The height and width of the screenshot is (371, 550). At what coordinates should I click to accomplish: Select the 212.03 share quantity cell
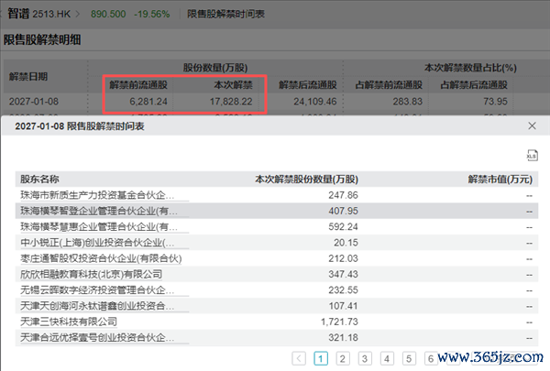(343, 258)
